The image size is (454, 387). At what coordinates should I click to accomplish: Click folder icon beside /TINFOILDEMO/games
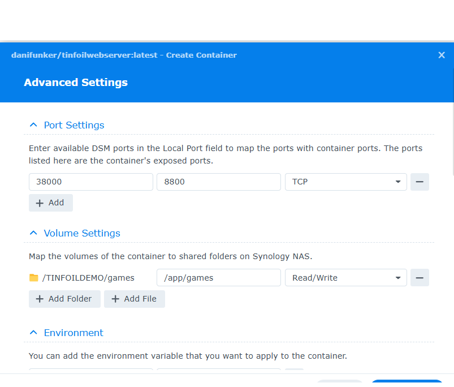[x=34, y=278]
